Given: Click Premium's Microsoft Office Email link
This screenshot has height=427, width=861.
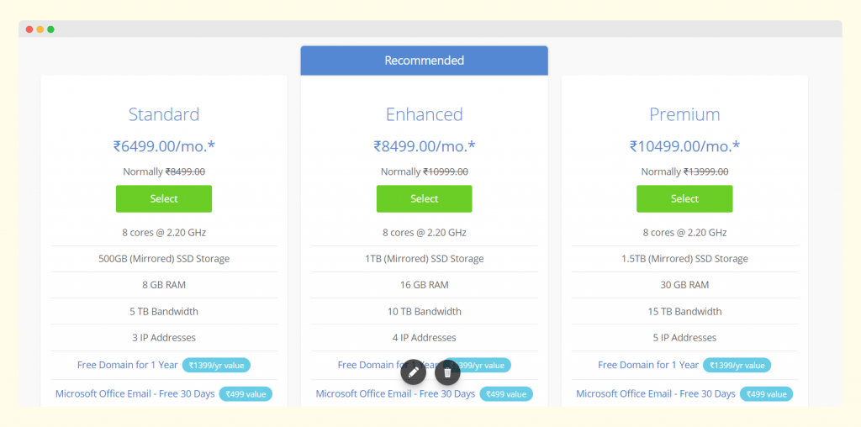Looking at the screenshot, I should (x=656, y=393).
